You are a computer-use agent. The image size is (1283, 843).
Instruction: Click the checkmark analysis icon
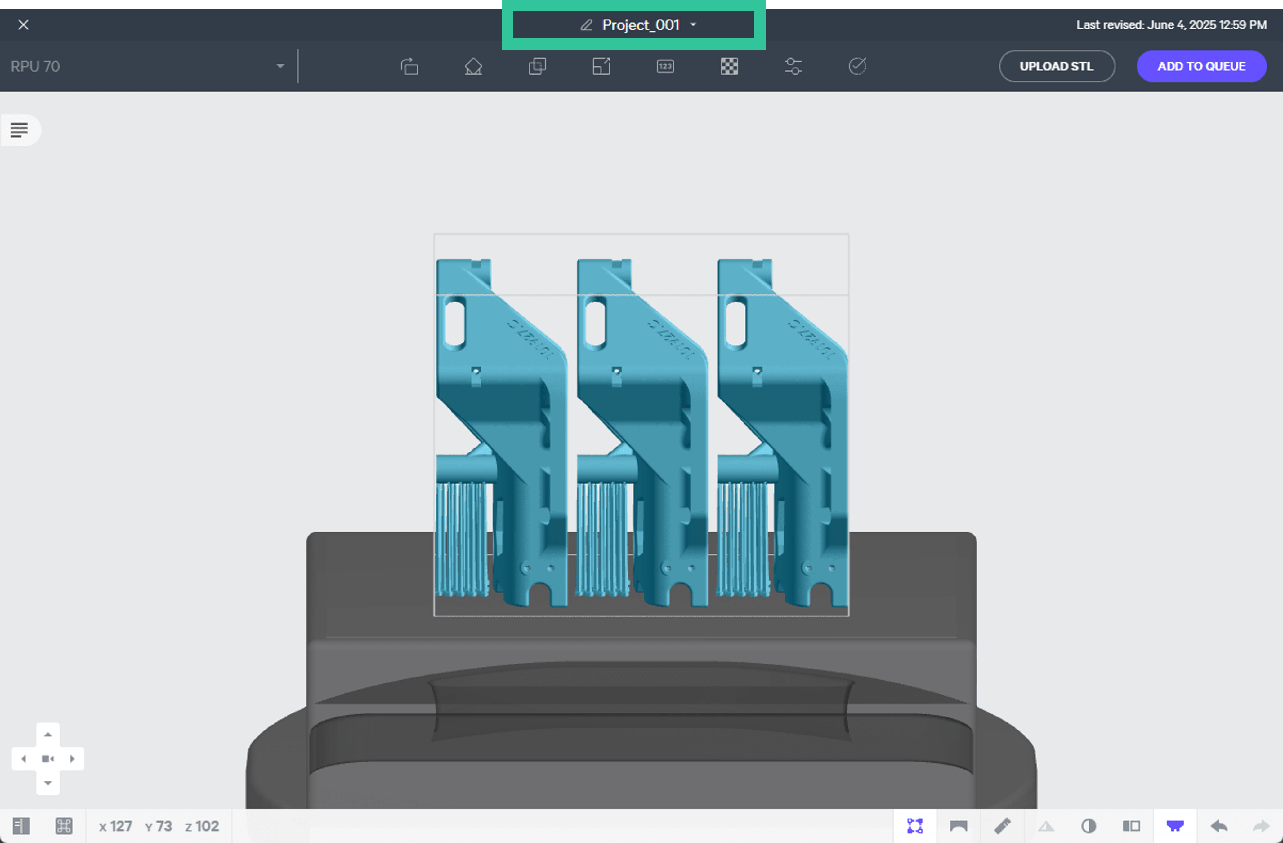(857, 66)
